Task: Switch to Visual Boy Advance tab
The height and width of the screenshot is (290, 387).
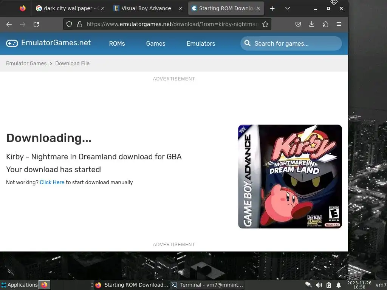Action: pyautogui.click(x=148, y=8)
